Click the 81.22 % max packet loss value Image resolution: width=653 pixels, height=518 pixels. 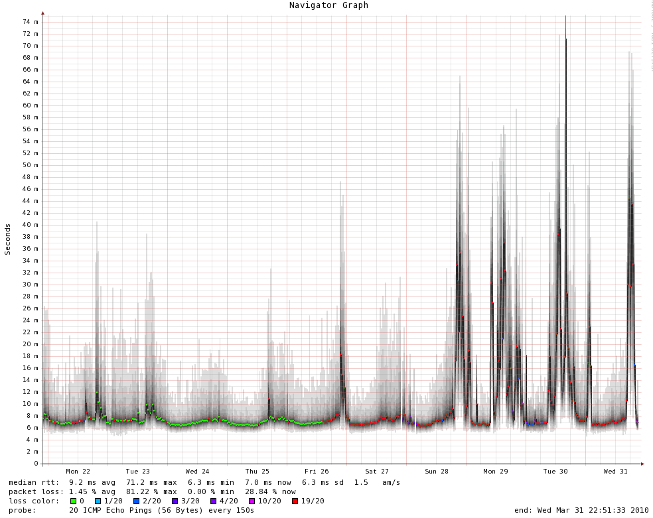[x=151, y=491]
